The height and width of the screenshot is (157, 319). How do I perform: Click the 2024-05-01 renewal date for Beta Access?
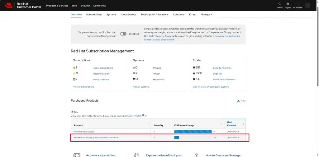point(233,132)
